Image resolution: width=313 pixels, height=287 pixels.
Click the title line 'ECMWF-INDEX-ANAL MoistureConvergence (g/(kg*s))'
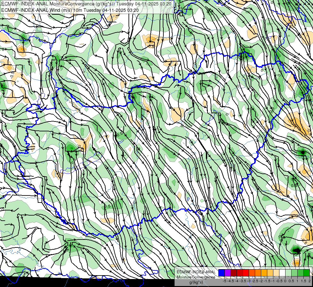click(x=58, y=4)
